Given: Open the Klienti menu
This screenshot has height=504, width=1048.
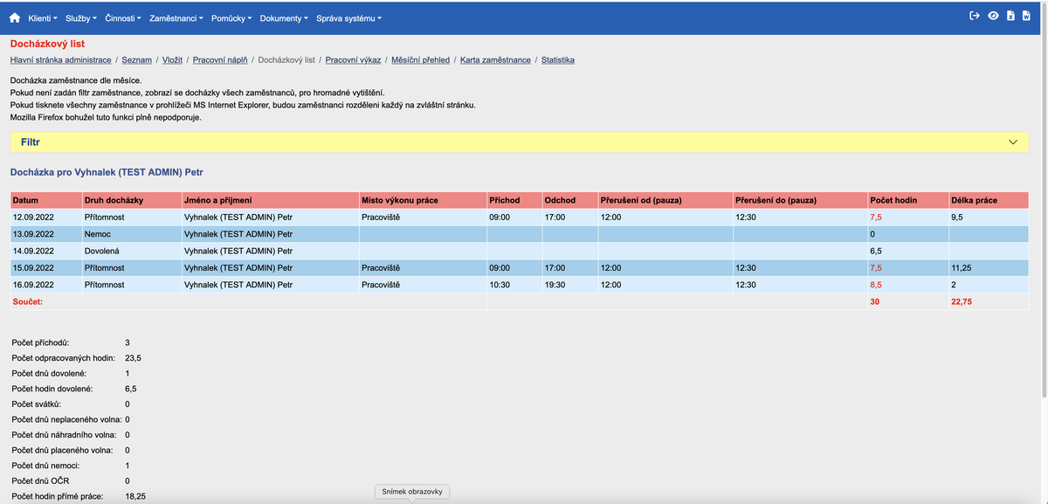Looking at the screenshot, I should 43,16.
